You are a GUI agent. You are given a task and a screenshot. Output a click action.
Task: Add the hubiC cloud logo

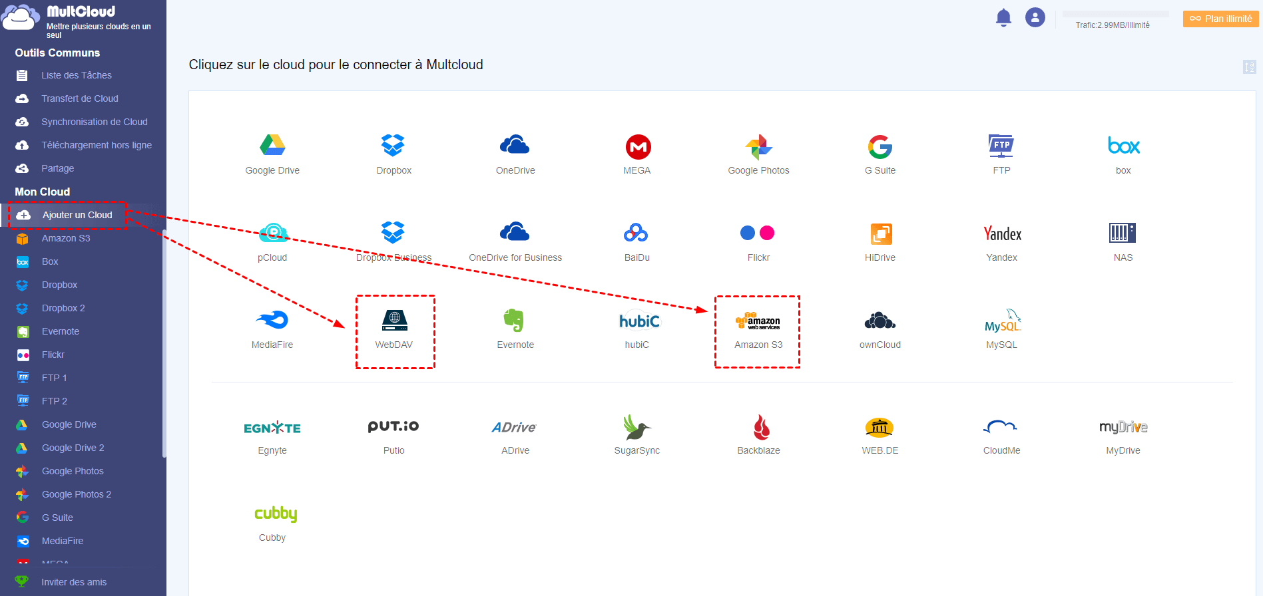(639, 321)
